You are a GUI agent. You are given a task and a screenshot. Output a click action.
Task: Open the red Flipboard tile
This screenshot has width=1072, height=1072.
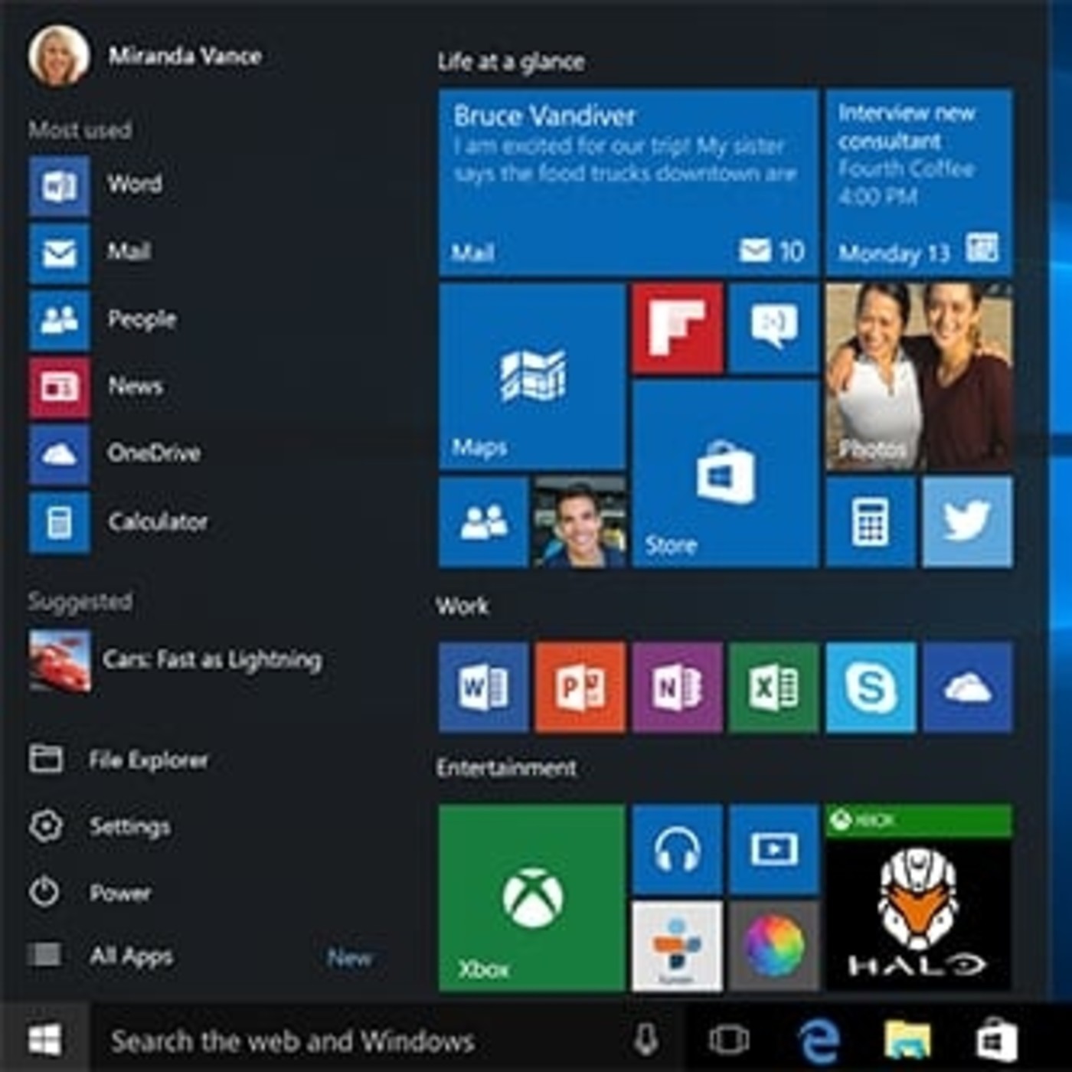click(x=678, y=328)
